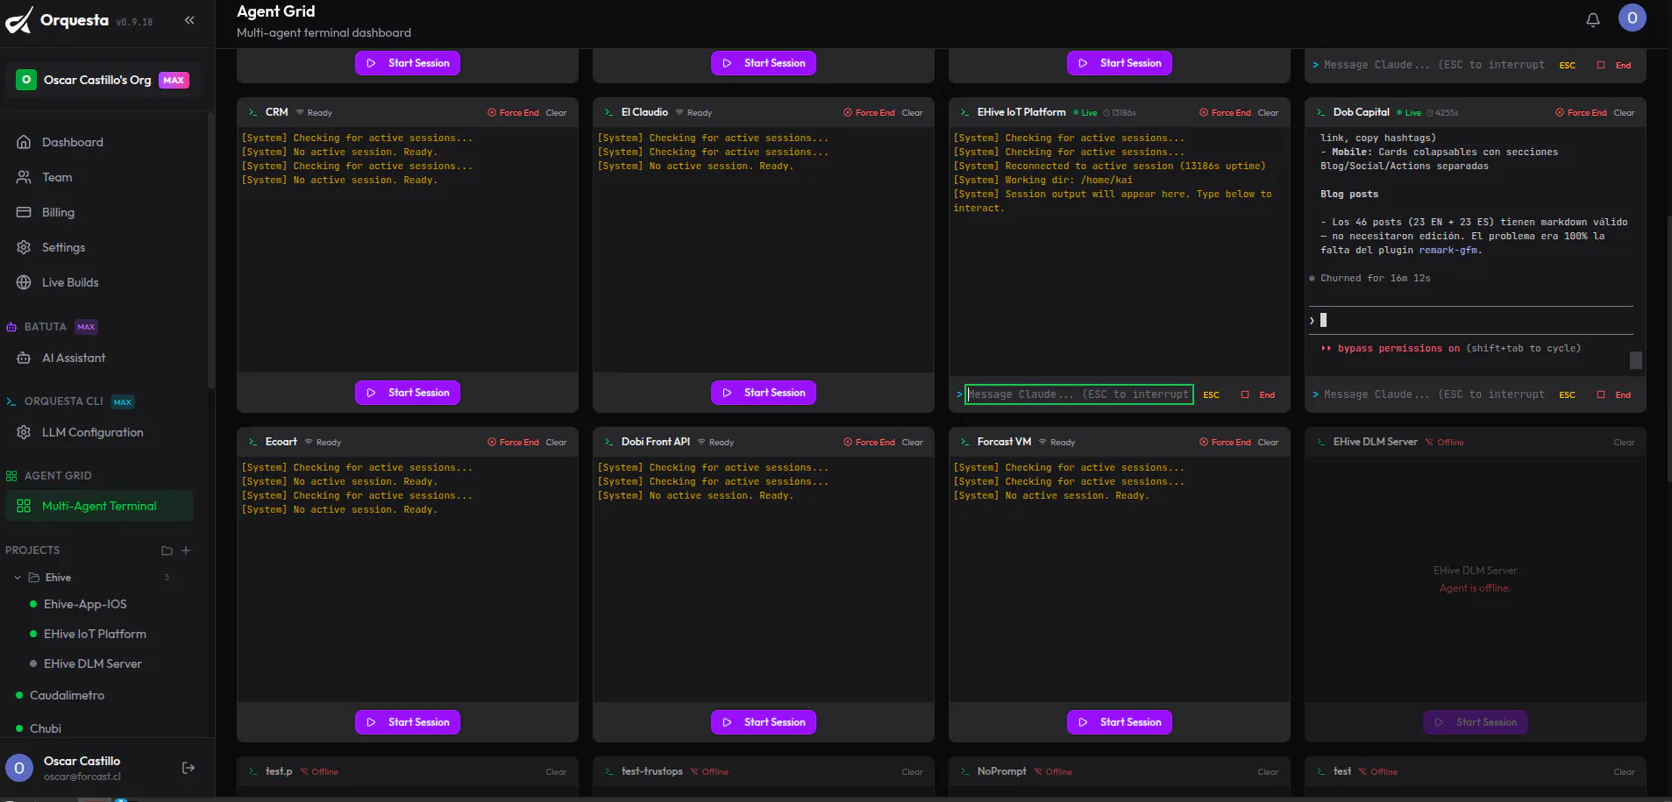Click the new folder icon in Projects
Image resolution: width=1672 pixels, height=802 pixels.
click(167, 550)
